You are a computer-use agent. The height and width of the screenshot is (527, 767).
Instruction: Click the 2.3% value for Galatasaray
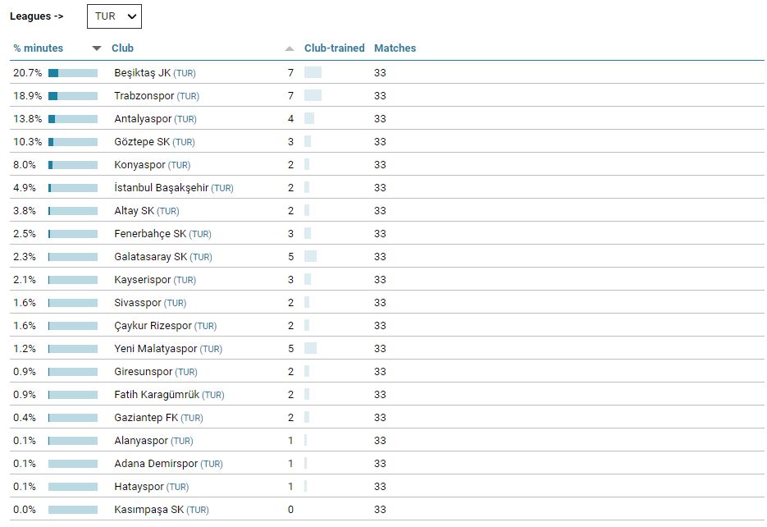tap(25, 257)
